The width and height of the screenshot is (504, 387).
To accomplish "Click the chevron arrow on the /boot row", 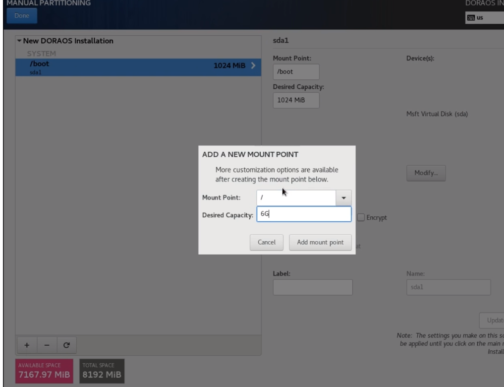I will click(x=253, y=66).
